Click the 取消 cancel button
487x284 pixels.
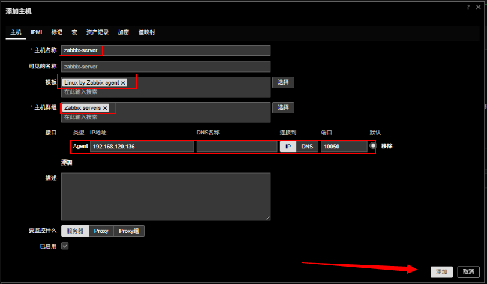(x=468, y=272)
